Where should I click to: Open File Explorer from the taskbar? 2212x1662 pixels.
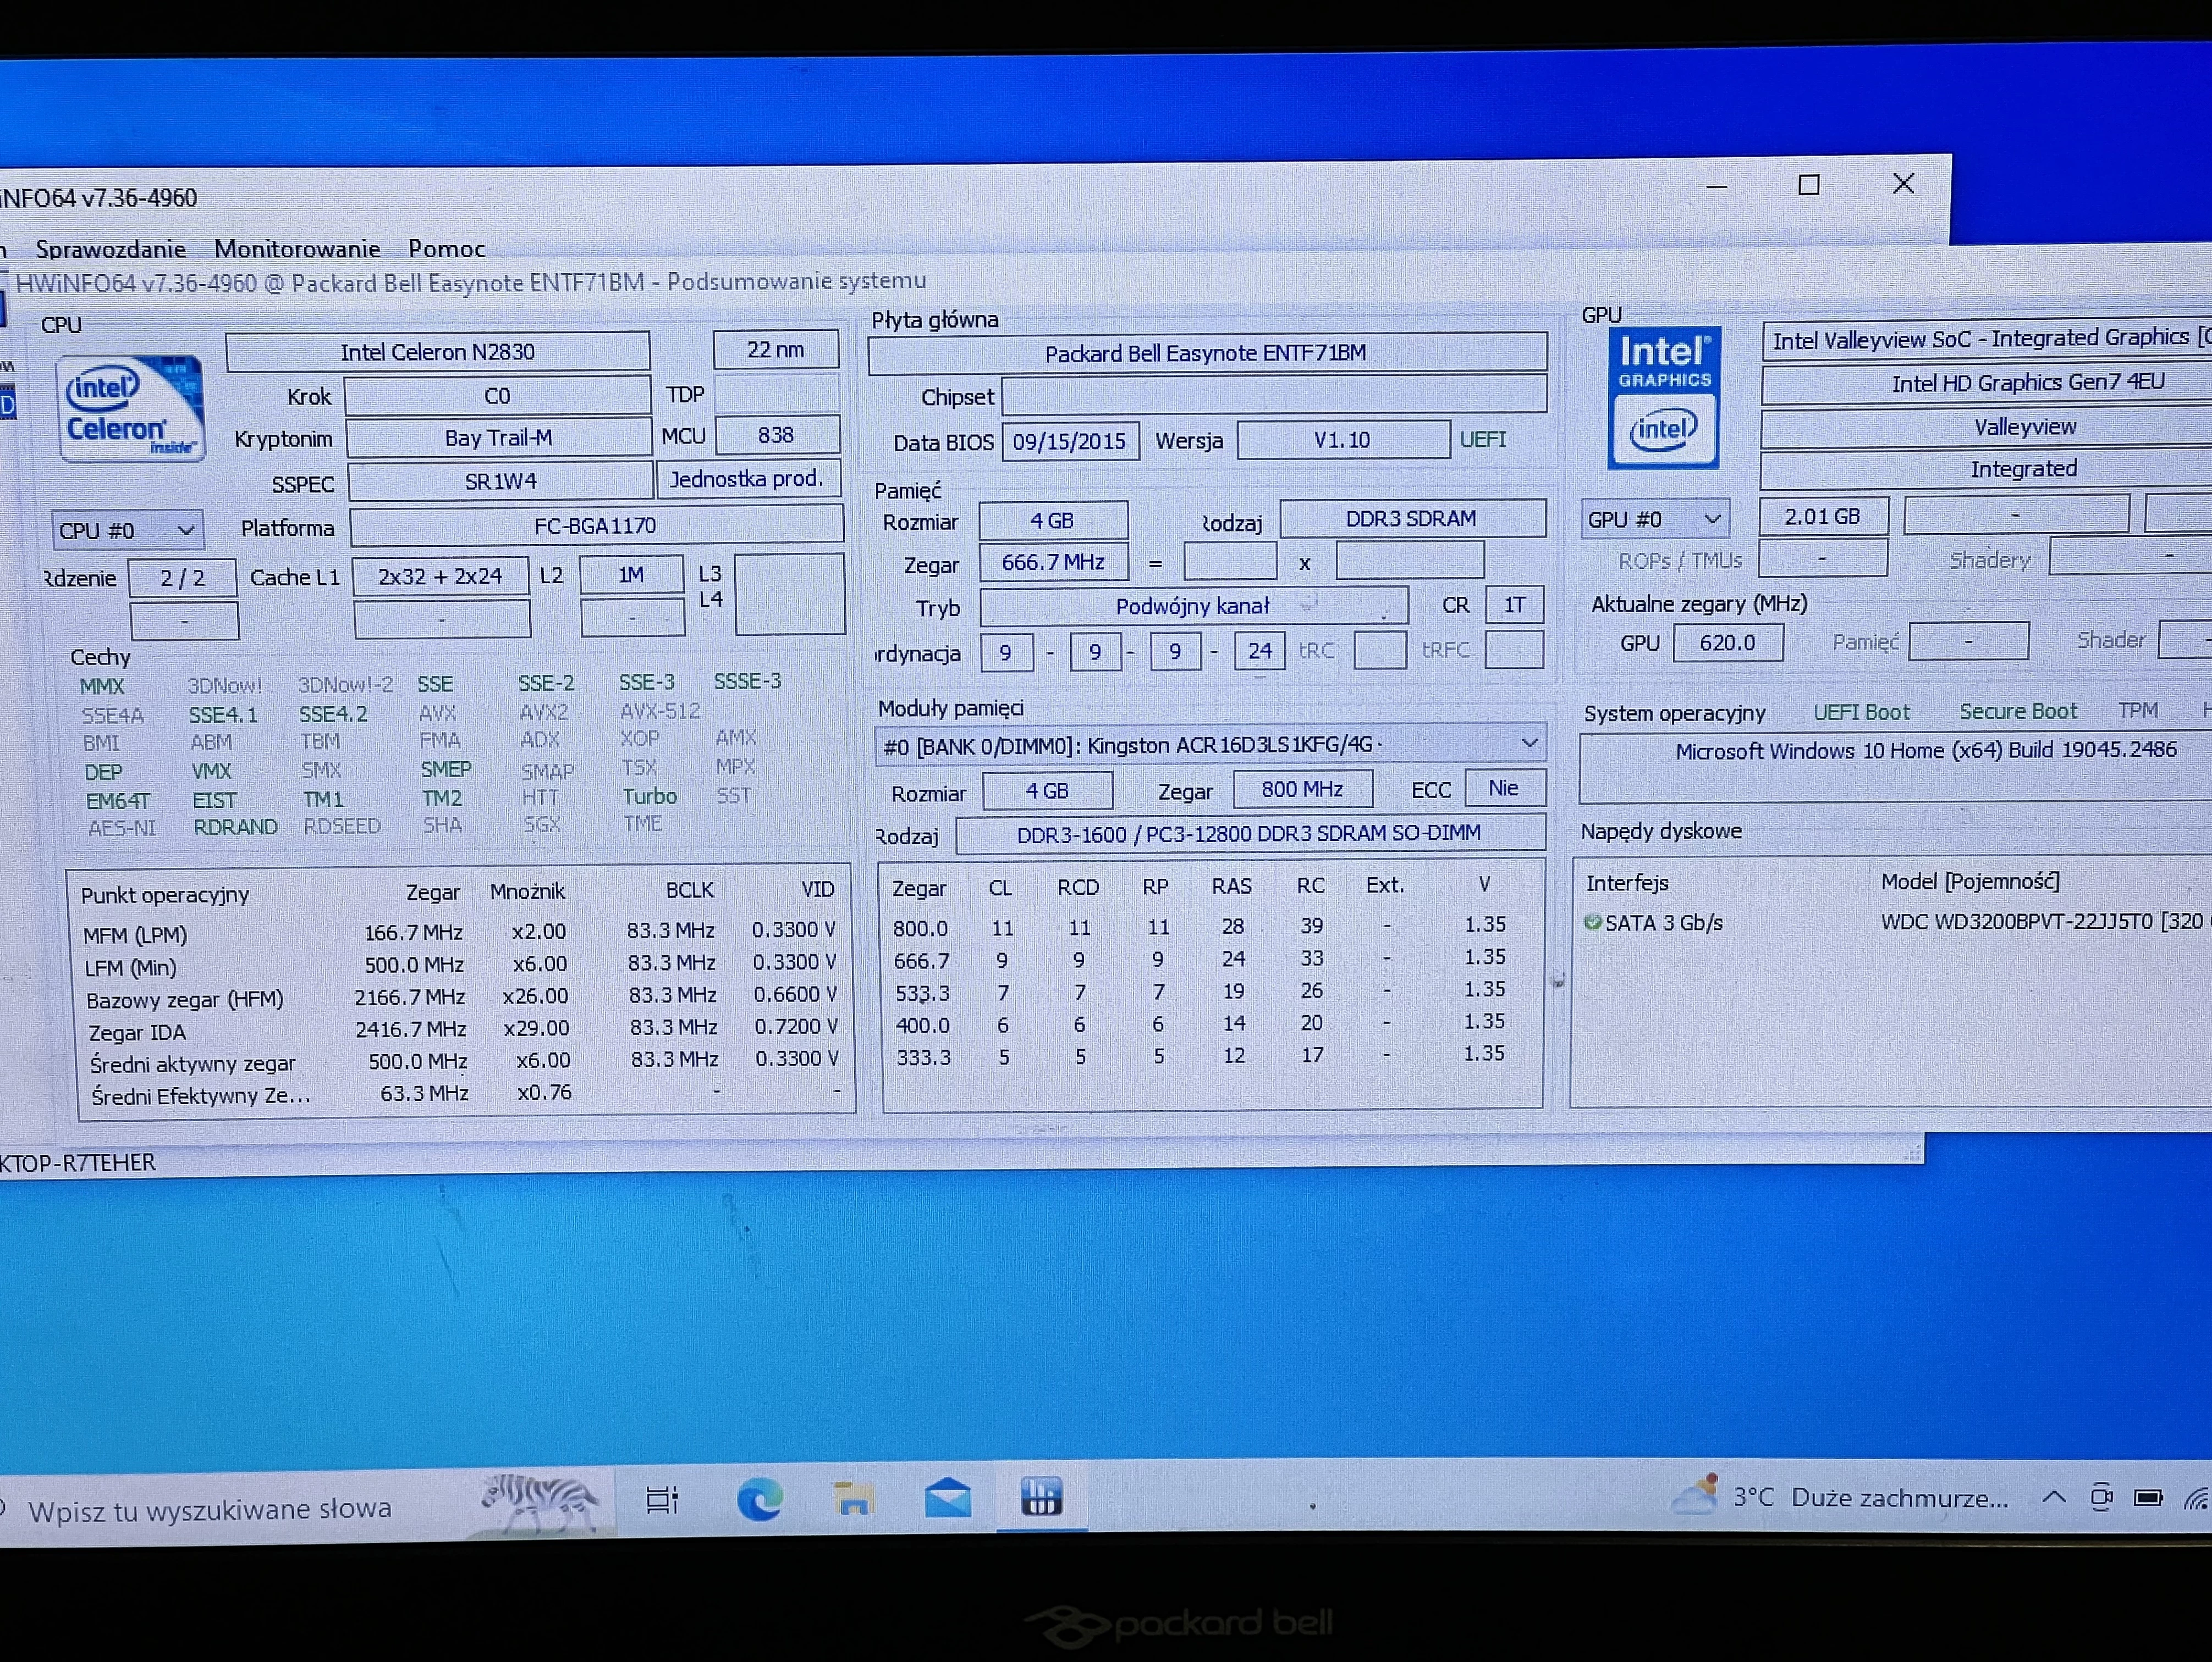pyautogui.click(x=853, y=1499)
